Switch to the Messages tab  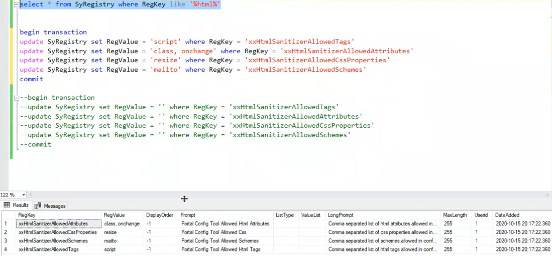click(50, 206)
